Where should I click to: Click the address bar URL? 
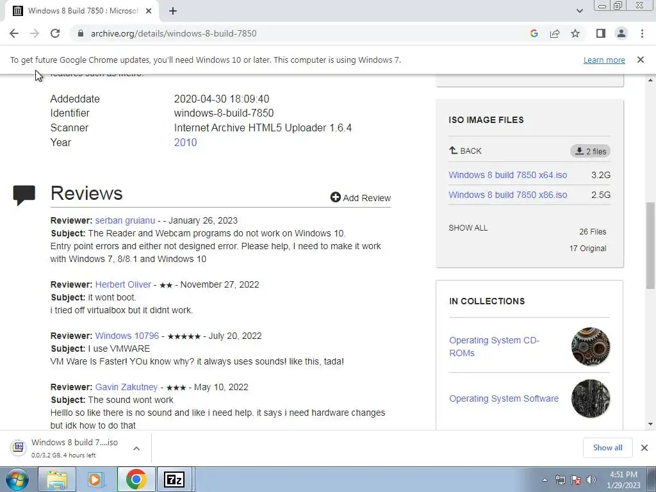[174, 33]
